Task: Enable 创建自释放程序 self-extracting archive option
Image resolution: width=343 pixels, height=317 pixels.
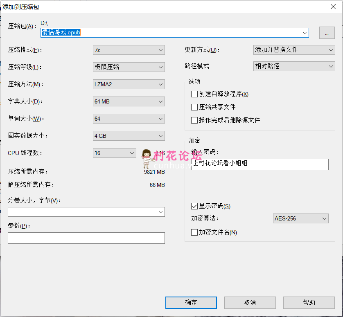Action: point(194,94)
